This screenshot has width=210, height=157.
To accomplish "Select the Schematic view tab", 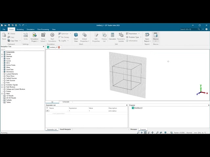I will (66, 102).
